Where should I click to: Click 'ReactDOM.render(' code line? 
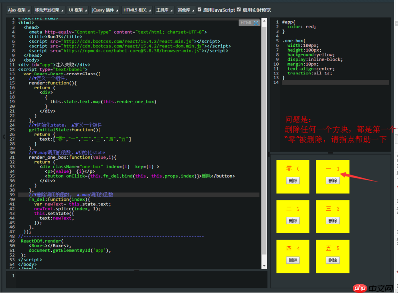pos(42,241)
